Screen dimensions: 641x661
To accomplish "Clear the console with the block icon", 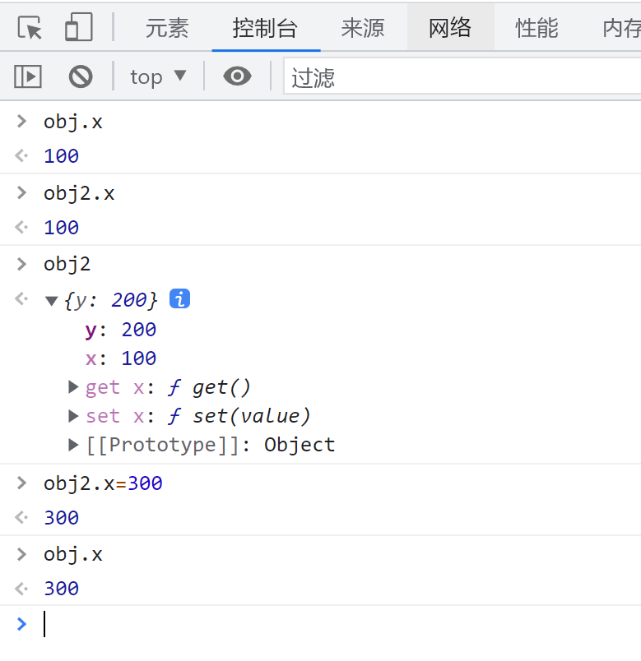I will click(81, 77).
